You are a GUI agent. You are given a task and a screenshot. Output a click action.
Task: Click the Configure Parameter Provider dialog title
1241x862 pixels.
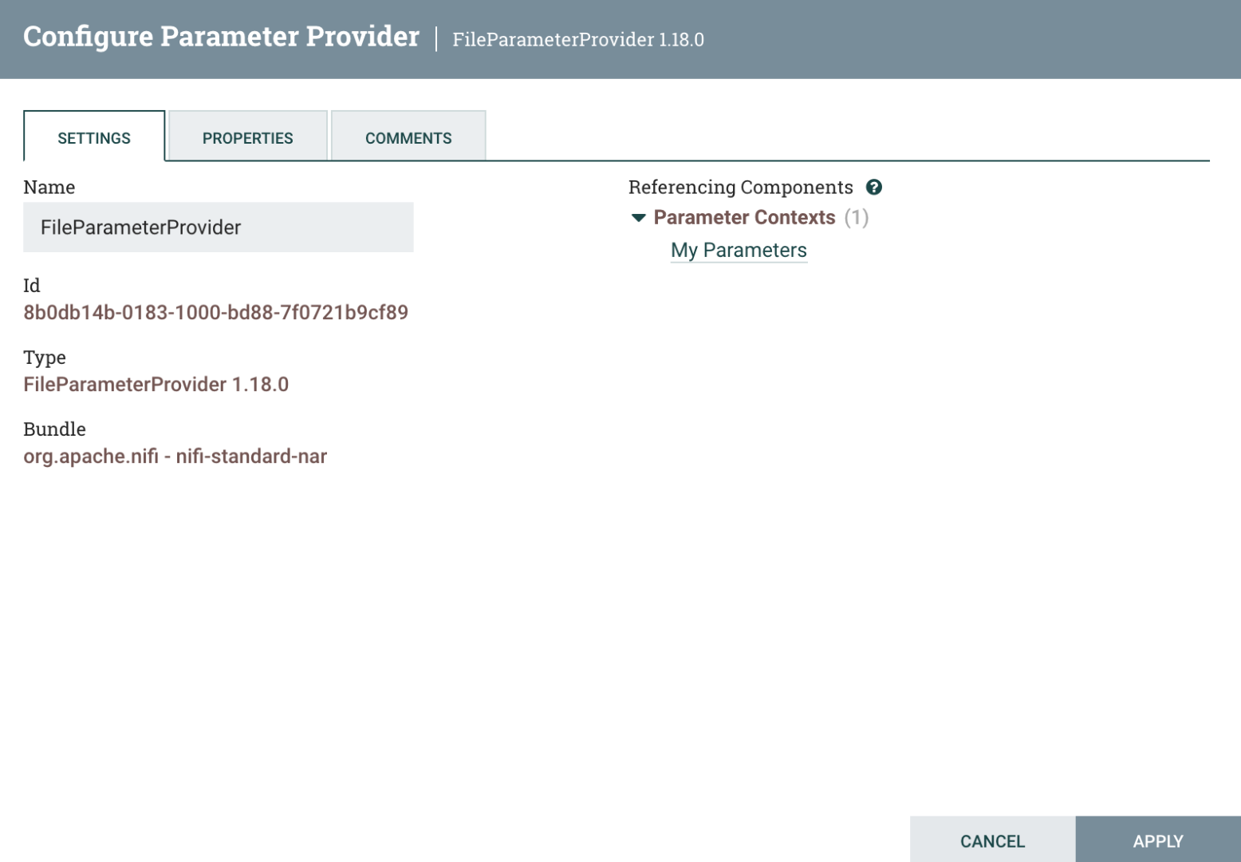221,37
